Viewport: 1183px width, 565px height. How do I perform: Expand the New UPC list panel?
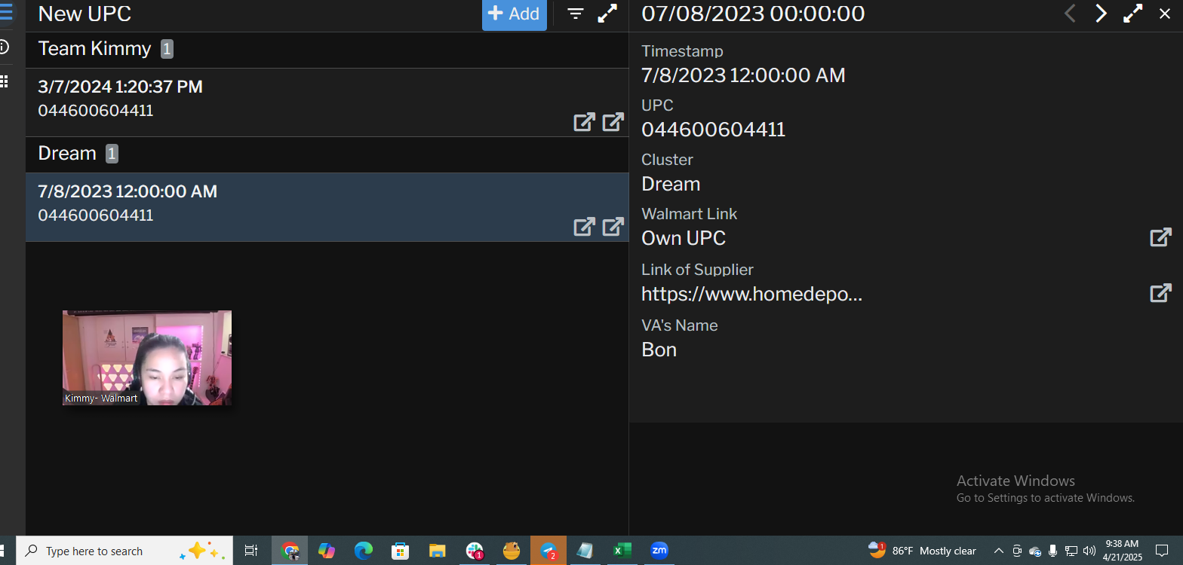[607, 14]
